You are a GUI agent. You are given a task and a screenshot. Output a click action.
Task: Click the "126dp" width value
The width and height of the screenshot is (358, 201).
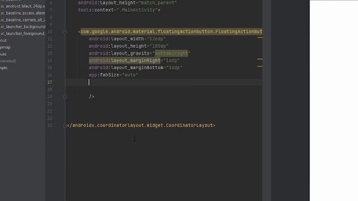[x=157, y=39]
